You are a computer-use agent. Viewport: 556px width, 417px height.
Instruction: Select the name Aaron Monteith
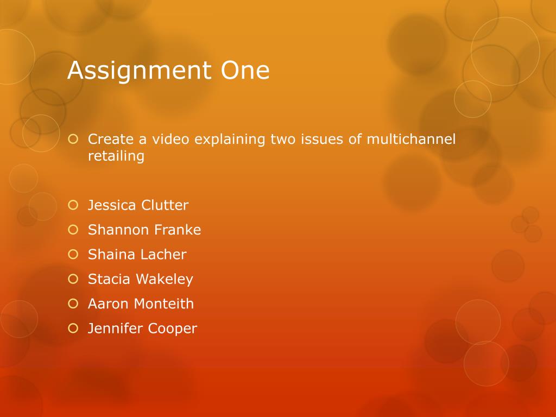pyautogui.click(x=141, y=304)
